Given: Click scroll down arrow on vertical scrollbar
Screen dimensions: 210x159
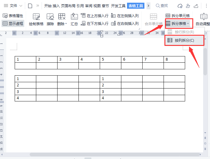Looking at the screenshot, I should pos(205,133).
